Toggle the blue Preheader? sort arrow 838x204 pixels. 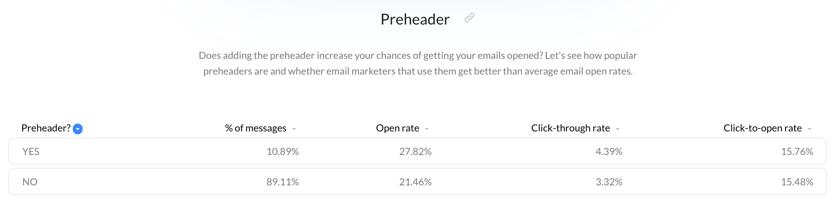(x=78, y=129)
